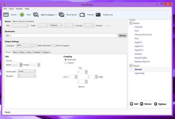Click the Height input field
175x119 pixels.
[34, 65]
